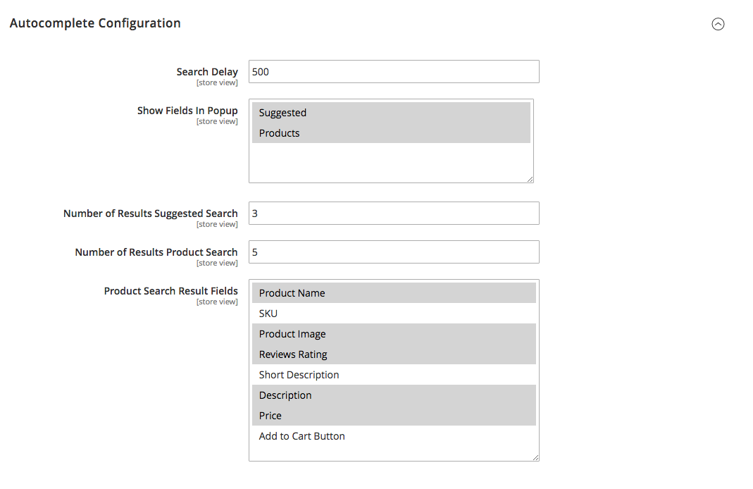Click the resize handle of Show Fields In Popup
Viewport: 753px width, 489px height.
tap(530, 178)
